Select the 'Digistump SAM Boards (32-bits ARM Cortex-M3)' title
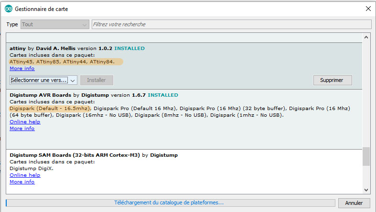This screenshot has width=376, height=212. tap(75, 155)
